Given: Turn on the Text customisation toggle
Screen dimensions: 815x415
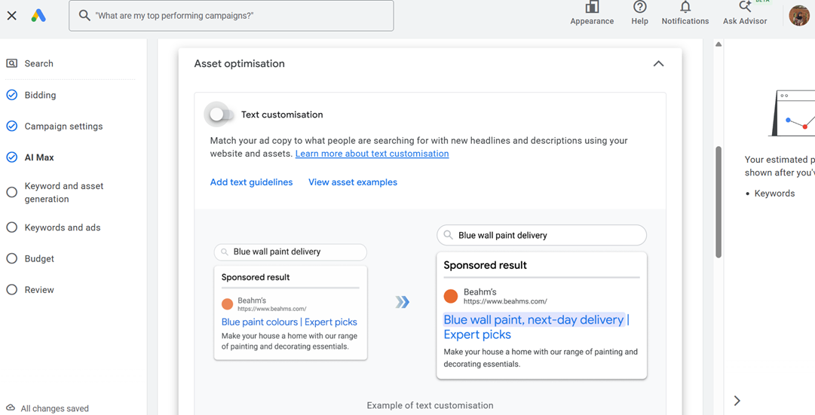Looking at the screenshot, I should tap(220, 114).
